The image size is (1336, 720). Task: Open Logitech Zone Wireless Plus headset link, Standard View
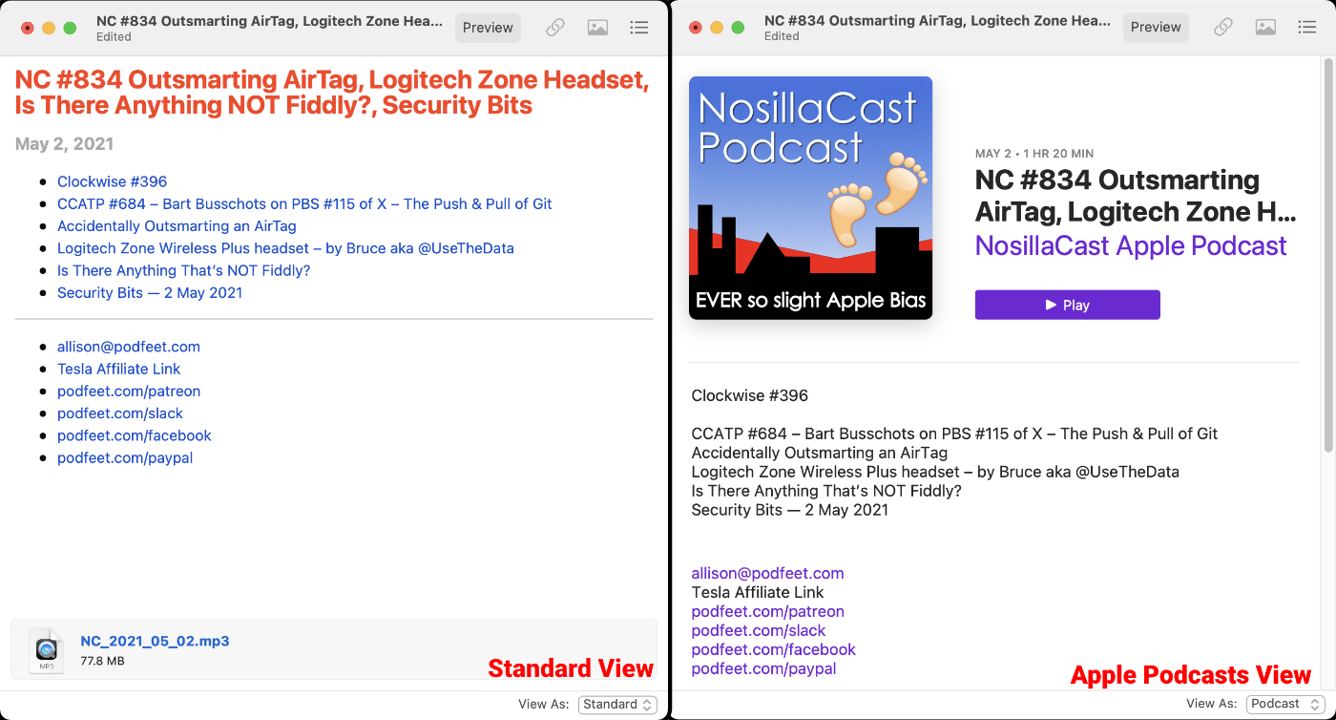point(285,248)
